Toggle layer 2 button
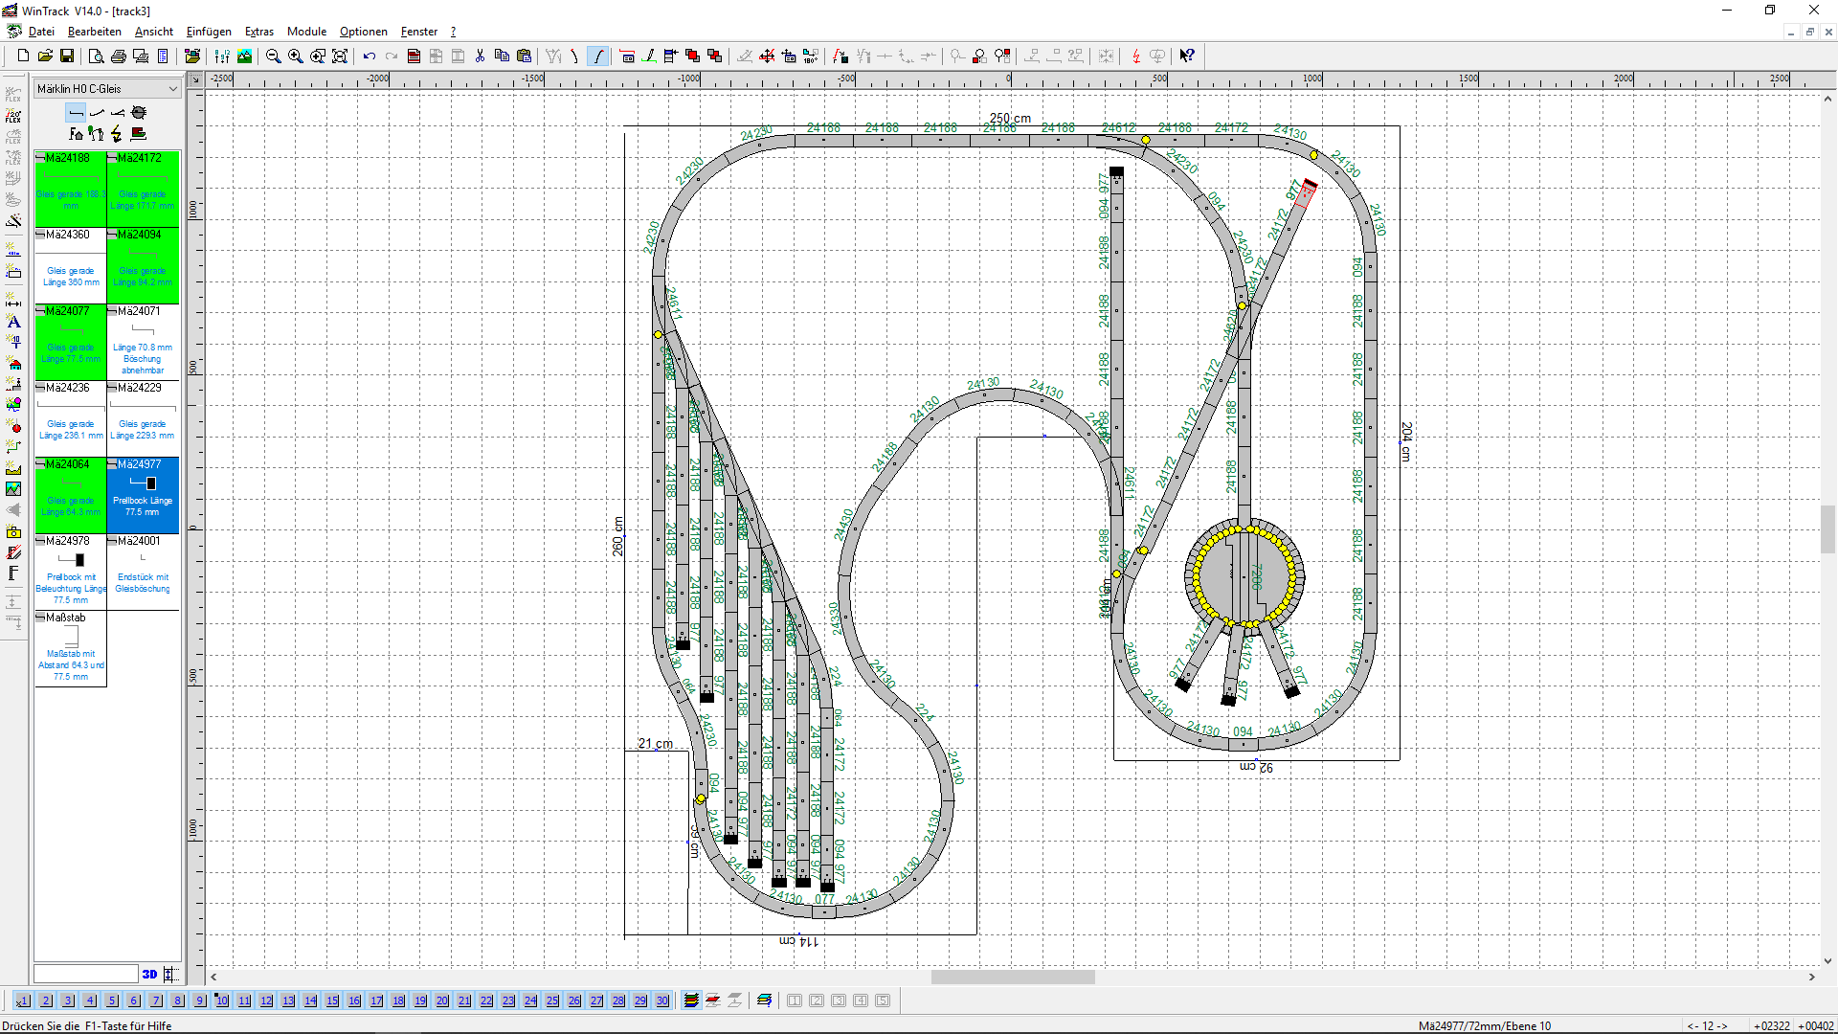Screen dimensions: 1838x1034 click(x=46, y=1000)
